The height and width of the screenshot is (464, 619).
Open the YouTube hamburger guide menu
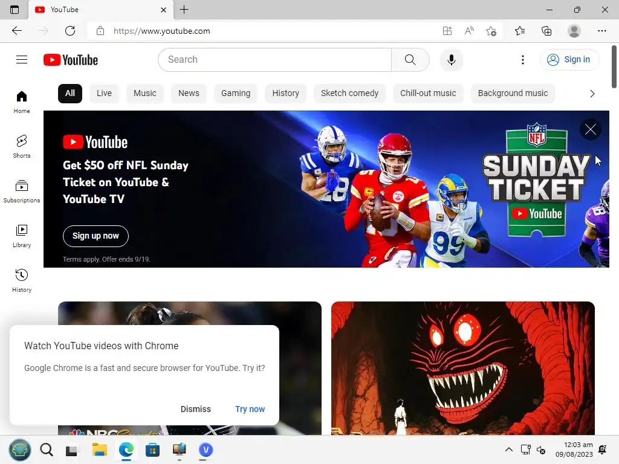coord(22,60)
